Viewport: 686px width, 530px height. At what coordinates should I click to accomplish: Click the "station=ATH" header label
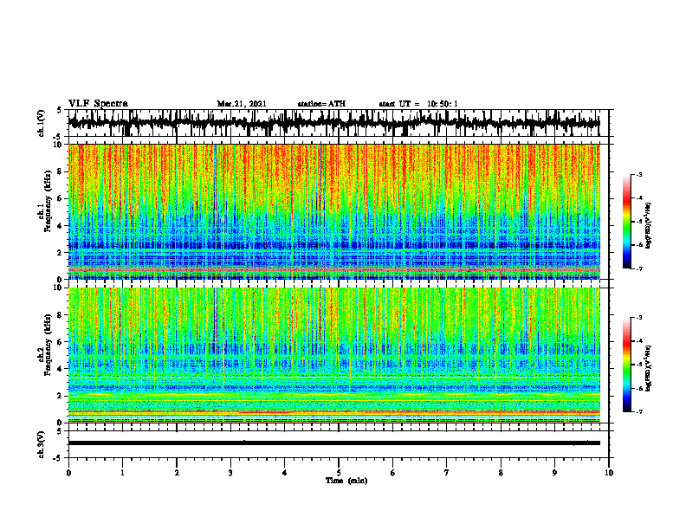(x=321, y=104)
